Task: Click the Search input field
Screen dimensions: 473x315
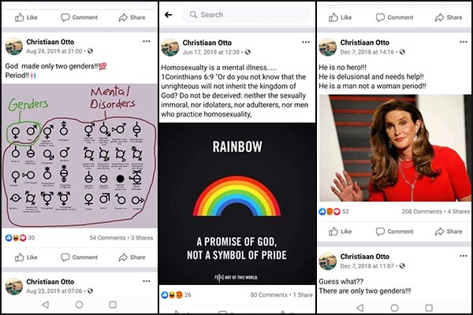Action: pyautogui.click(x=245, y=14)
